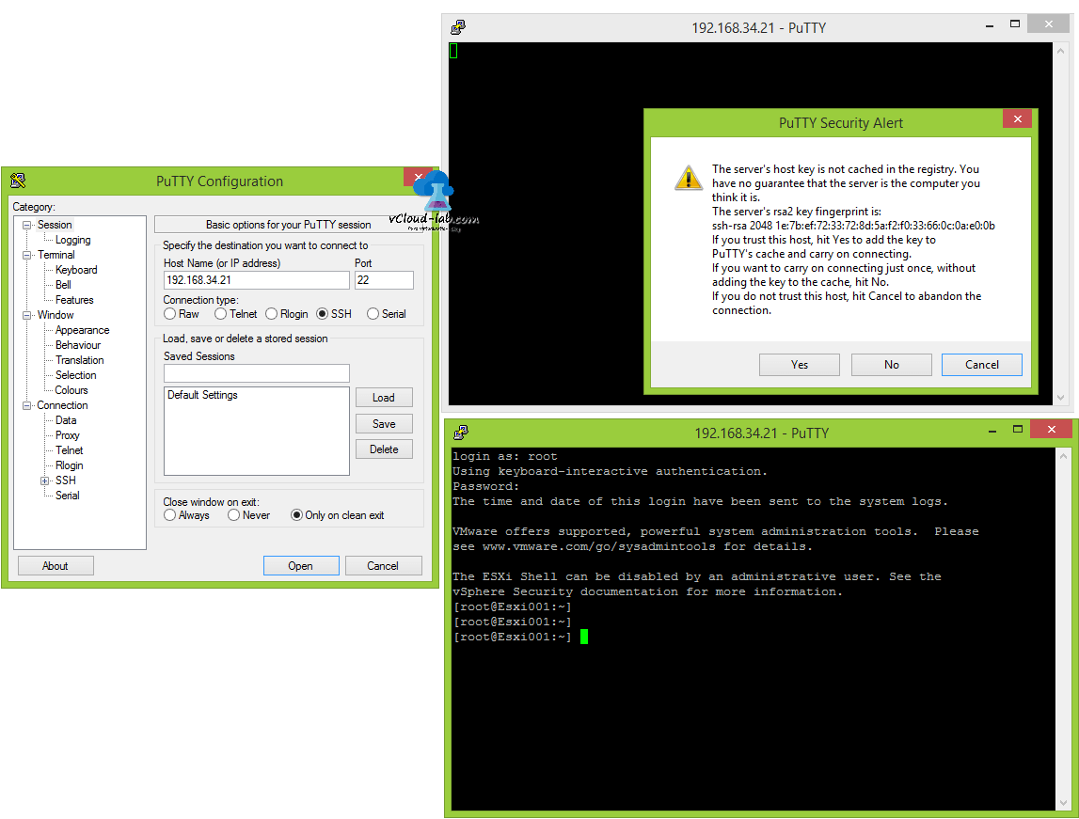This screenshot has height=819, width=1079.
Task: Collapse the Session tree branch
Action: click(x=27, y=224)
